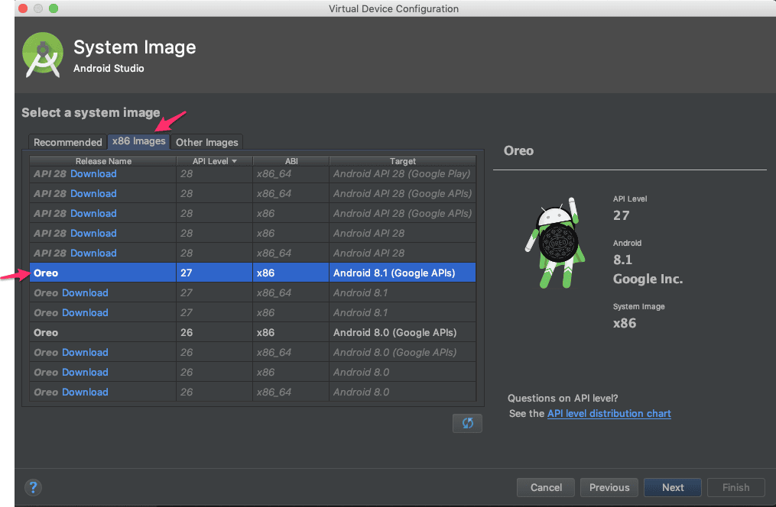Click 'Android API 28 (Google Play)' target cell
This screenshot has width=776, height=507.
pos(402,174)
